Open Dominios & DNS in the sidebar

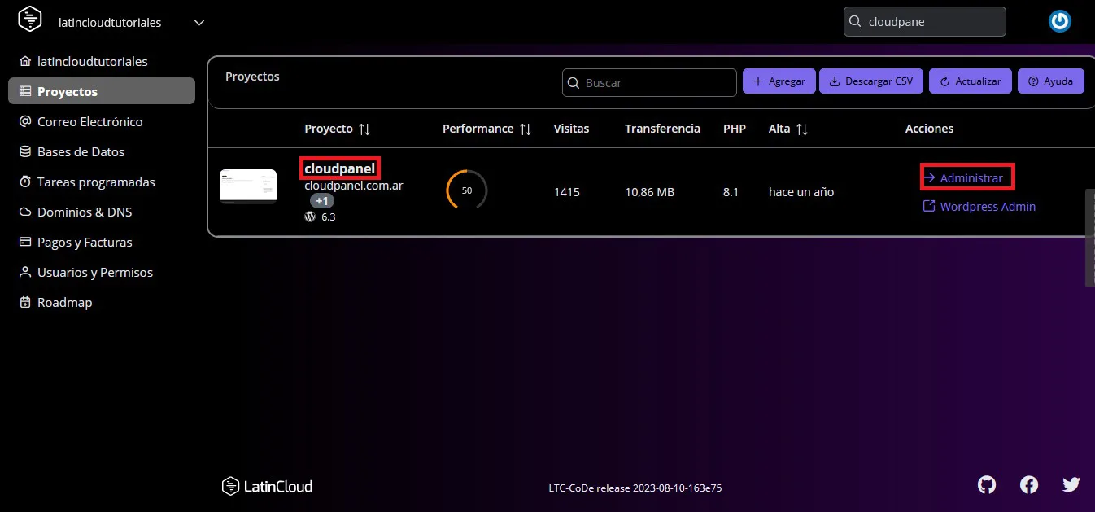[x=85, y=212]
